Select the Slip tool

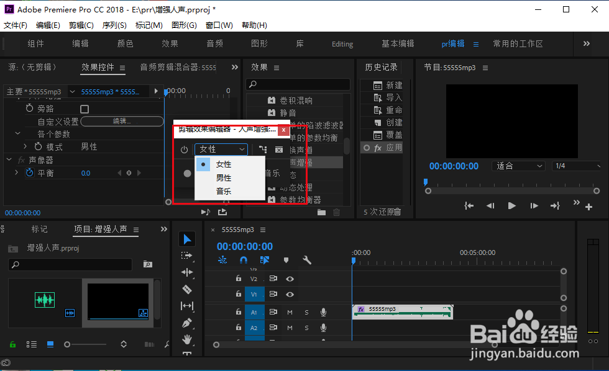click(x=187, y=306)
